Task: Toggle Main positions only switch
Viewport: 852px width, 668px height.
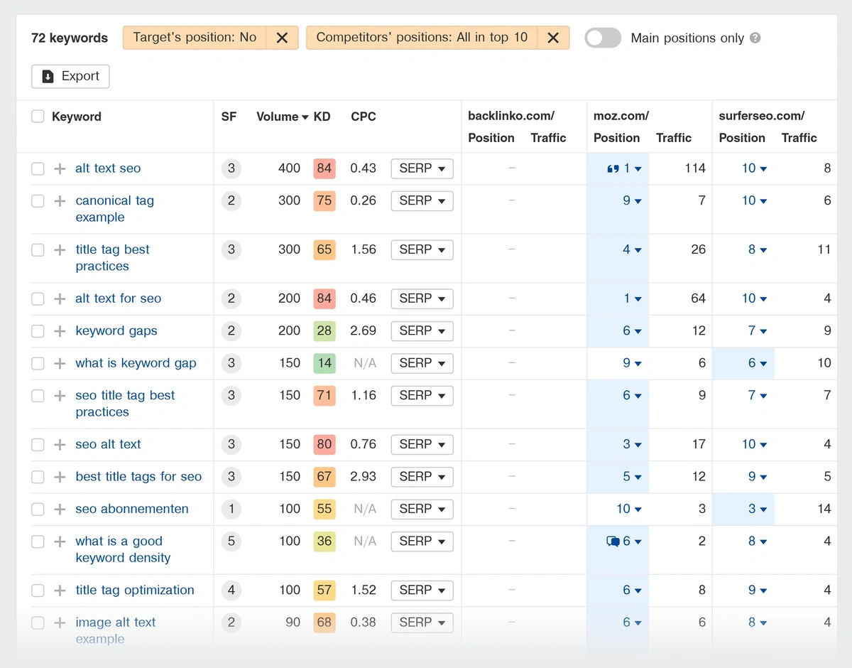Action: point(603,38)
